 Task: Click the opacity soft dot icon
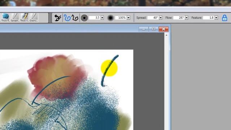click(x=110, y=18)
